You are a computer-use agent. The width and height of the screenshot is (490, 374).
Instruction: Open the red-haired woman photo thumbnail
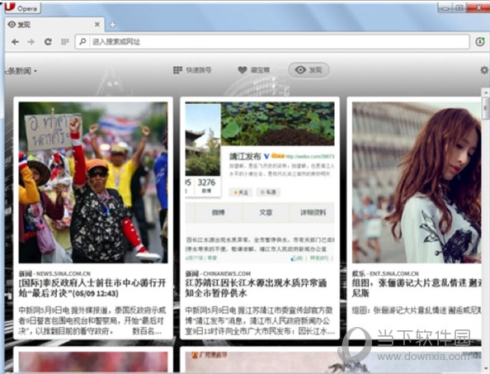417,182
